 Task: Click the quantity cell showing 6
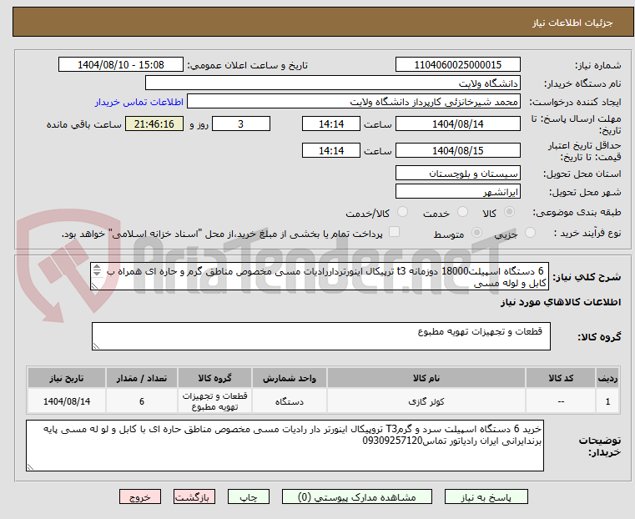(141, 401)
